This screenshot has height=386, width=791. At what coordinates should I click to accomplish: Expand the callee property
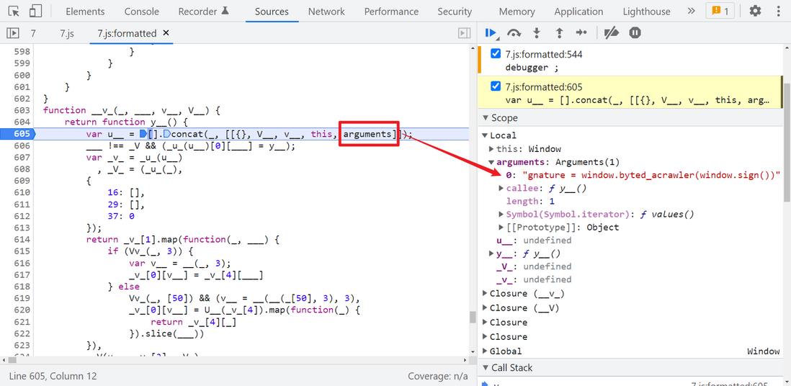coord(501,188)
